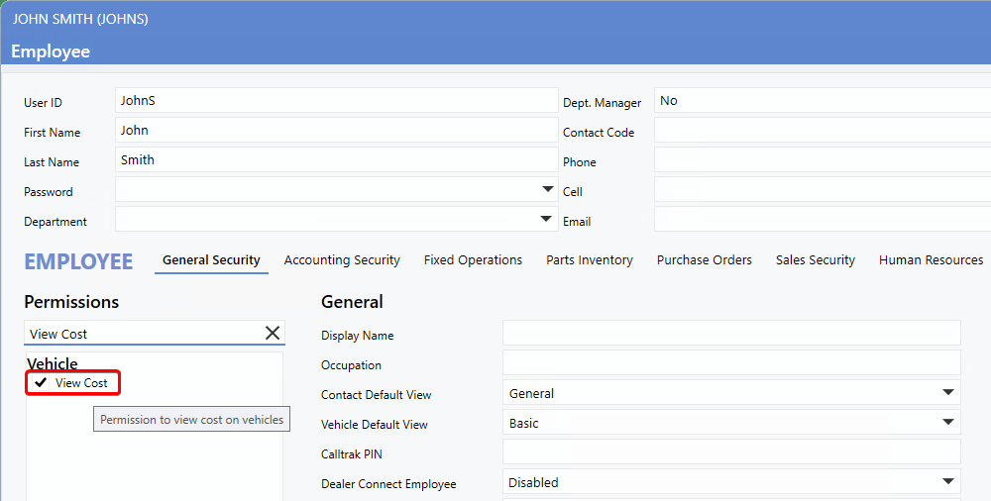Click into the Last Name field
Screen dimensions: 991x501
click(337, 160)
